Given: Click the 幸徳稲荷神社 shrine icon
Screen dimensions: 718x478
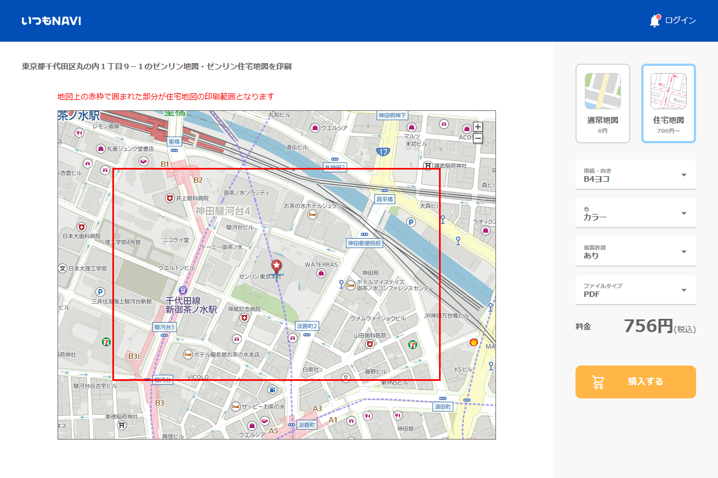Looking at the screenshot, I should click(x=122, y=425).
